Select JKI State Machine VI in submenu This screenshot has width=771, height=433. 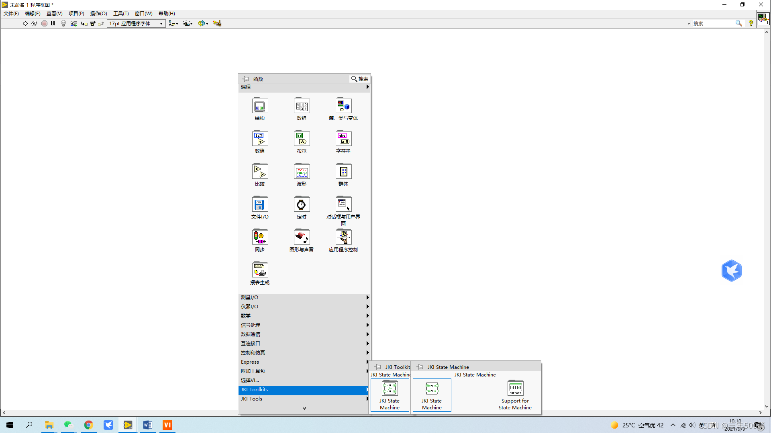(432, 395)
